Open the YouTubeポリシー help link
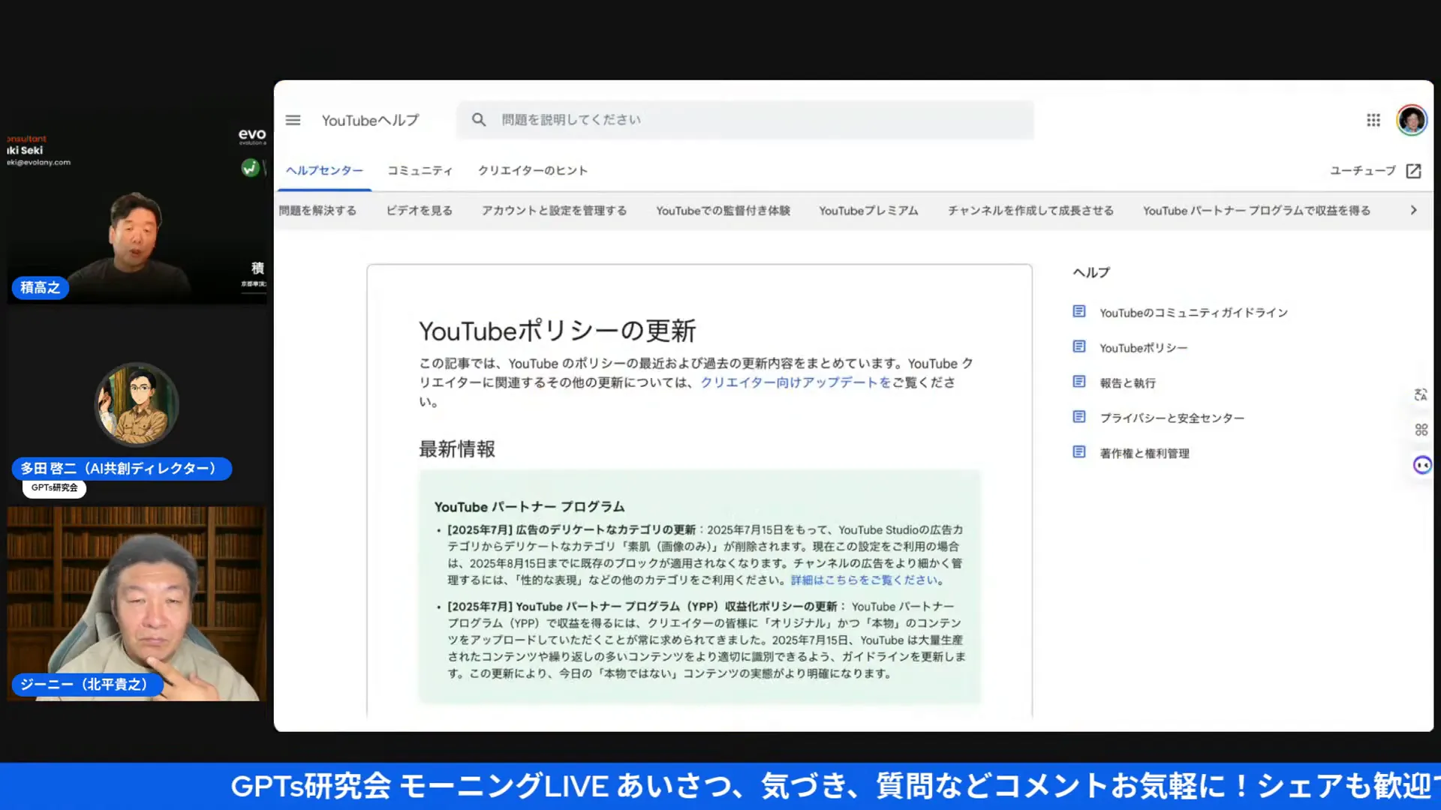 pos(1143,348)
